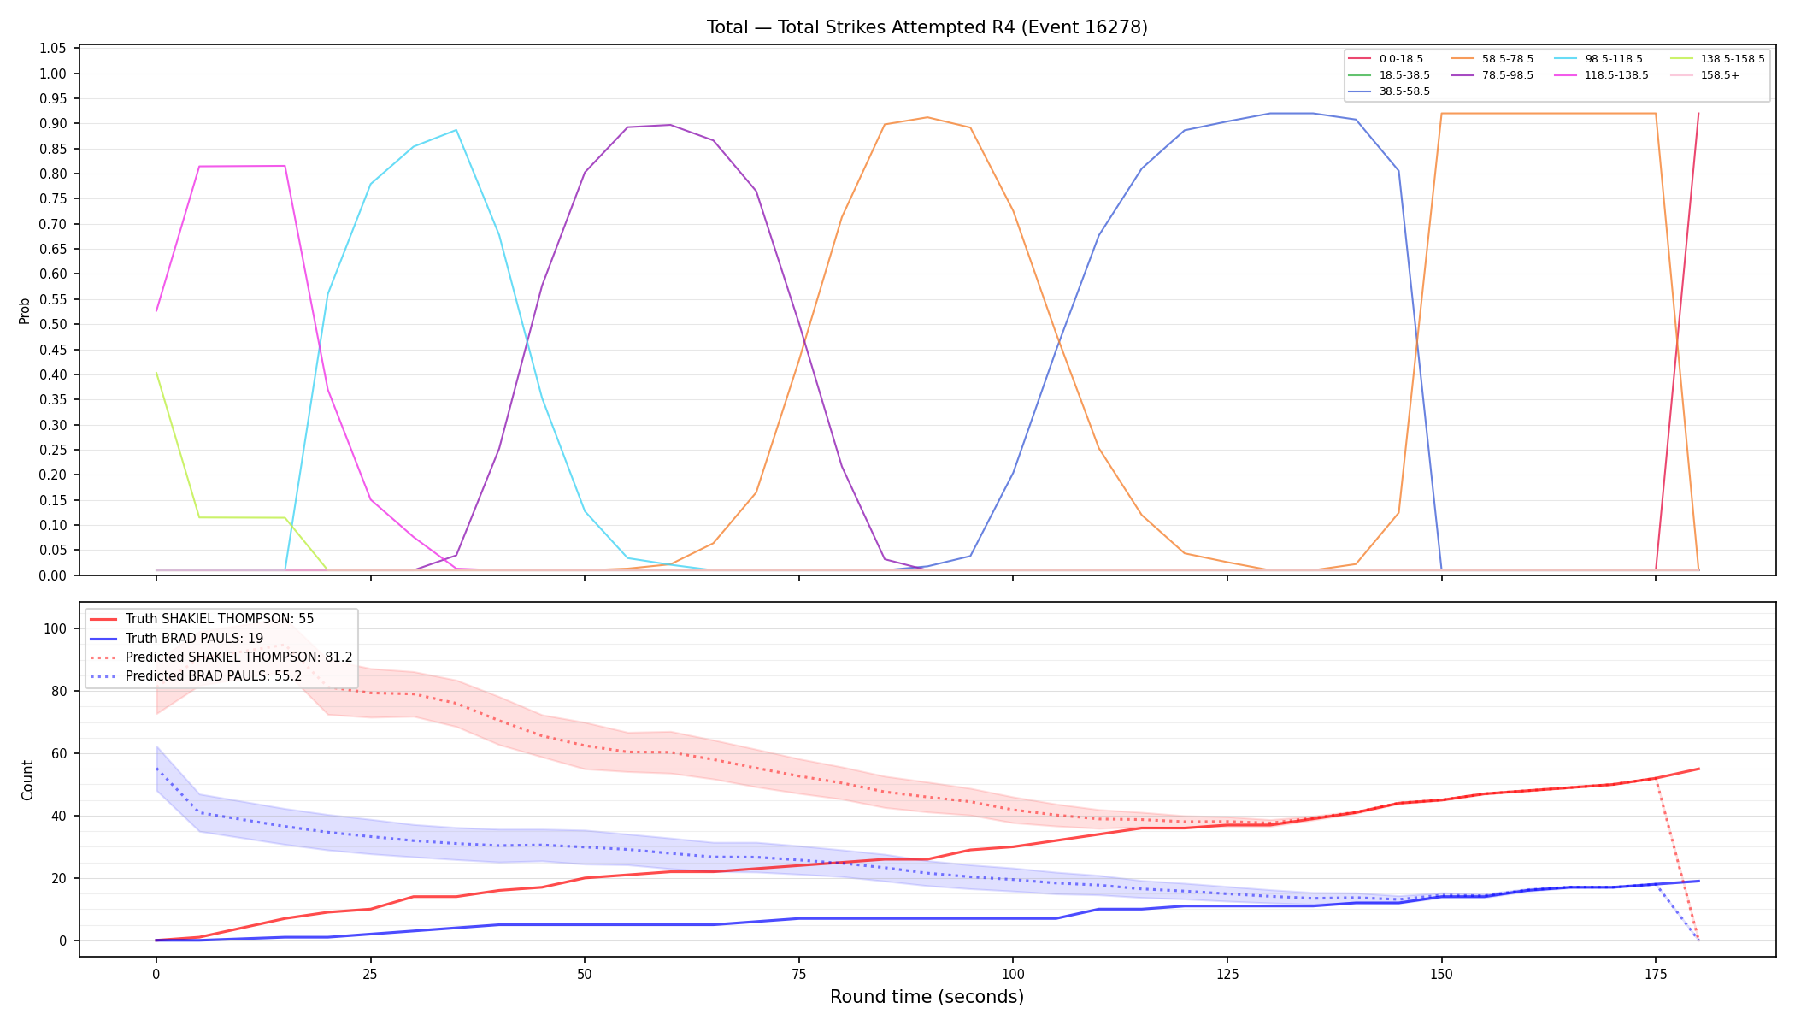
Task: Select the '0.0-18.5' legend entry
Action: tap(1386, 59)
